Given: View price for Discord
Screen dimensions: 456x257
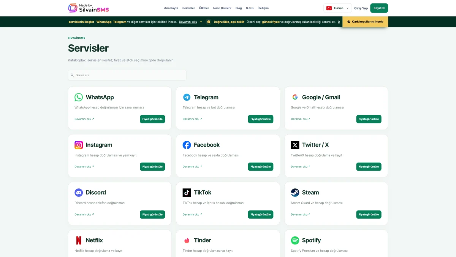Looking at the screenshot, I should click(x=152, y=214).
